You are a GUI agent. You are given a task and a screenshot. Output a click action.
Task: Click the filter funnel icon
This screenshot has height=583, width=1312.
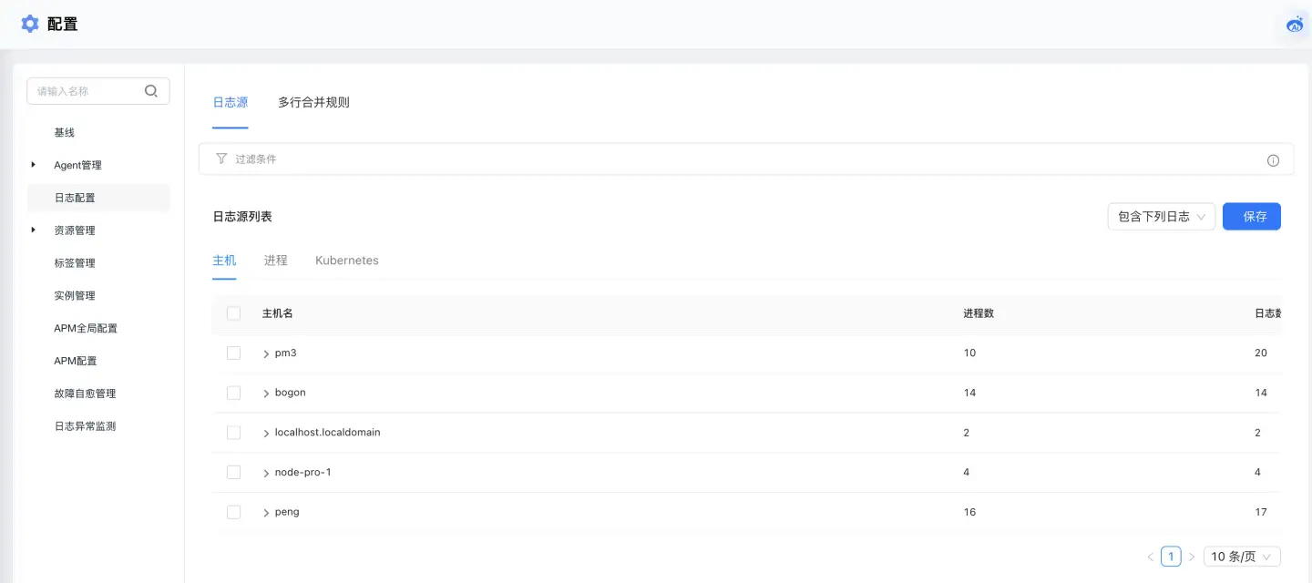221,159
